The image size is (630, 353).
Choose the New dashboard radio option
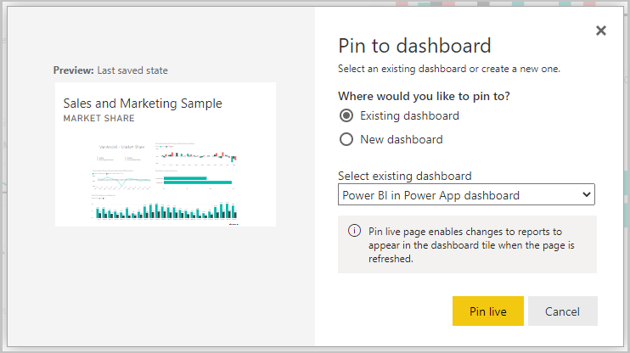(346, 139)
